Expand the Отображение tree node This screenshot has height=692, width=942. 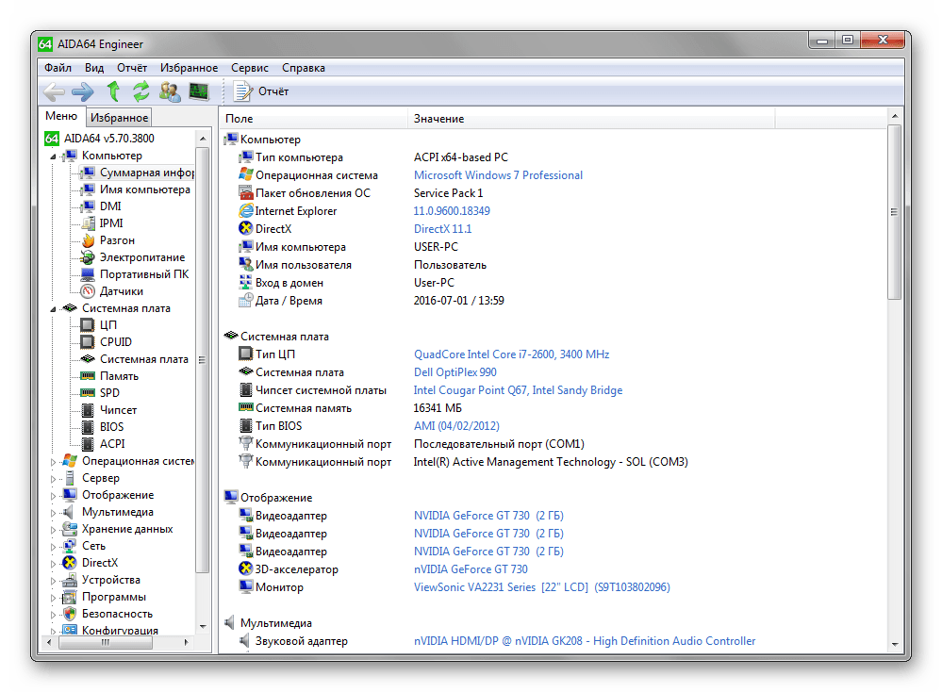coord(53,496)
